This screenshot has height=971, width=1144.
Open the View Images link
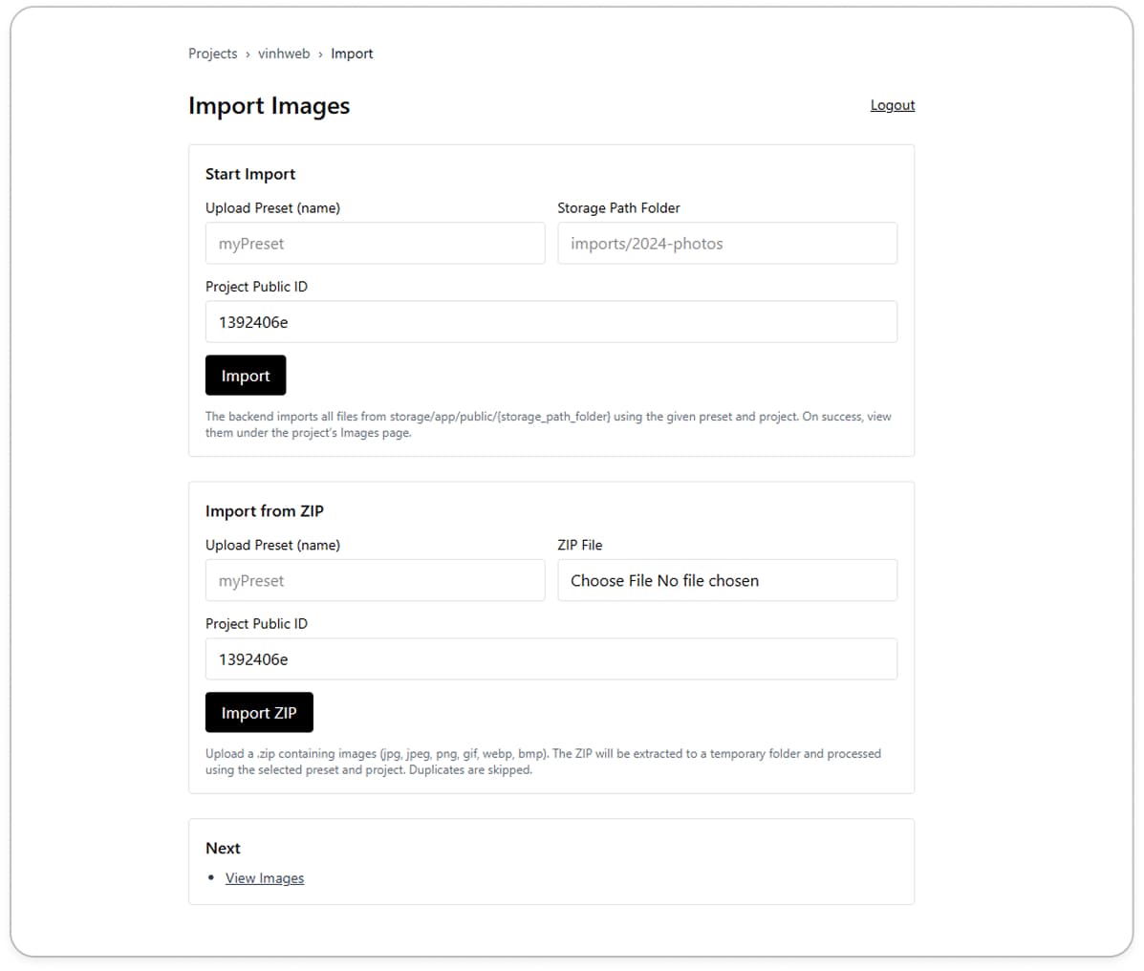point(264,877)
